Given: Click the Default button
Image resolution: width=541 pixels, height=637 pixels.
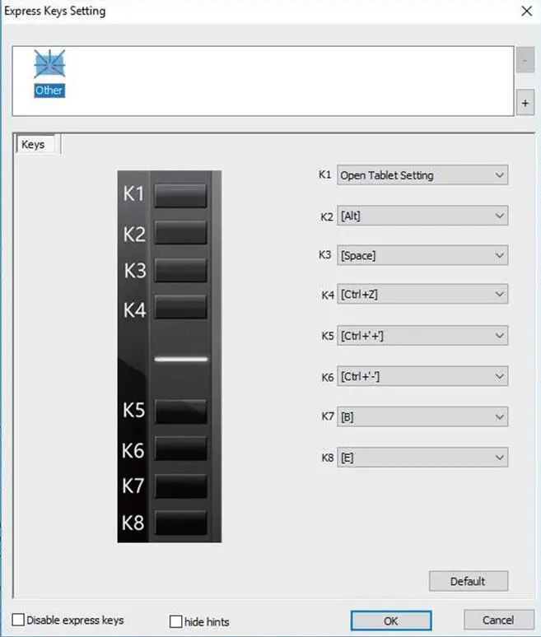Looking at the screenshot, I should pyautogui.click(x=469, y=581).
